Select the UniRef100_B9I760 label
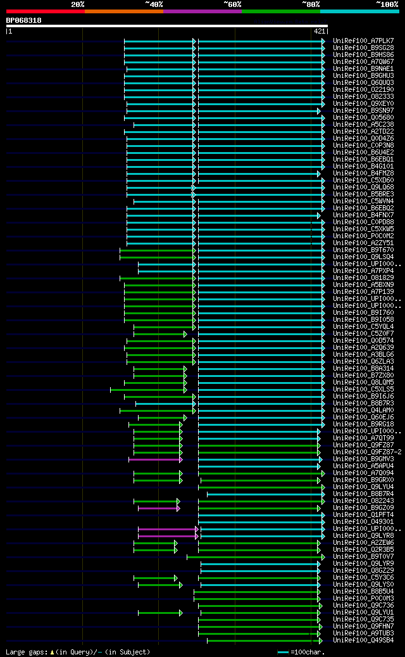The image size is (405, 657). coord(363,312)
